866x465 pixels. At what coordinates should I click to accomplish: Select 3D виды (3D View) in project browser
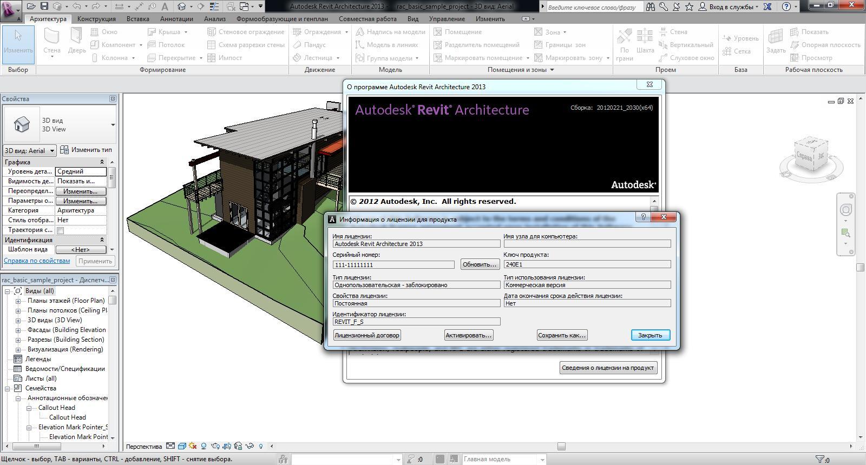(55, 320)
